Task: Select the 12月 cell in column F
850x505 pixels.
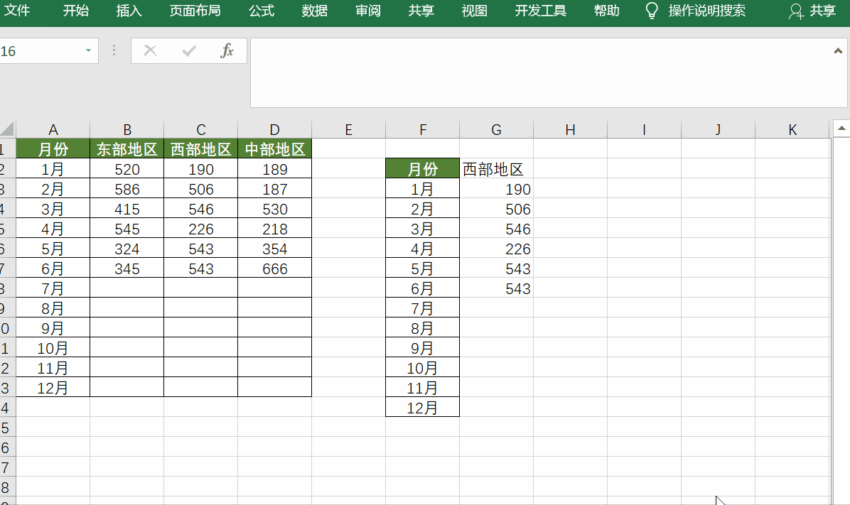Action: click(x=423, y=408)
